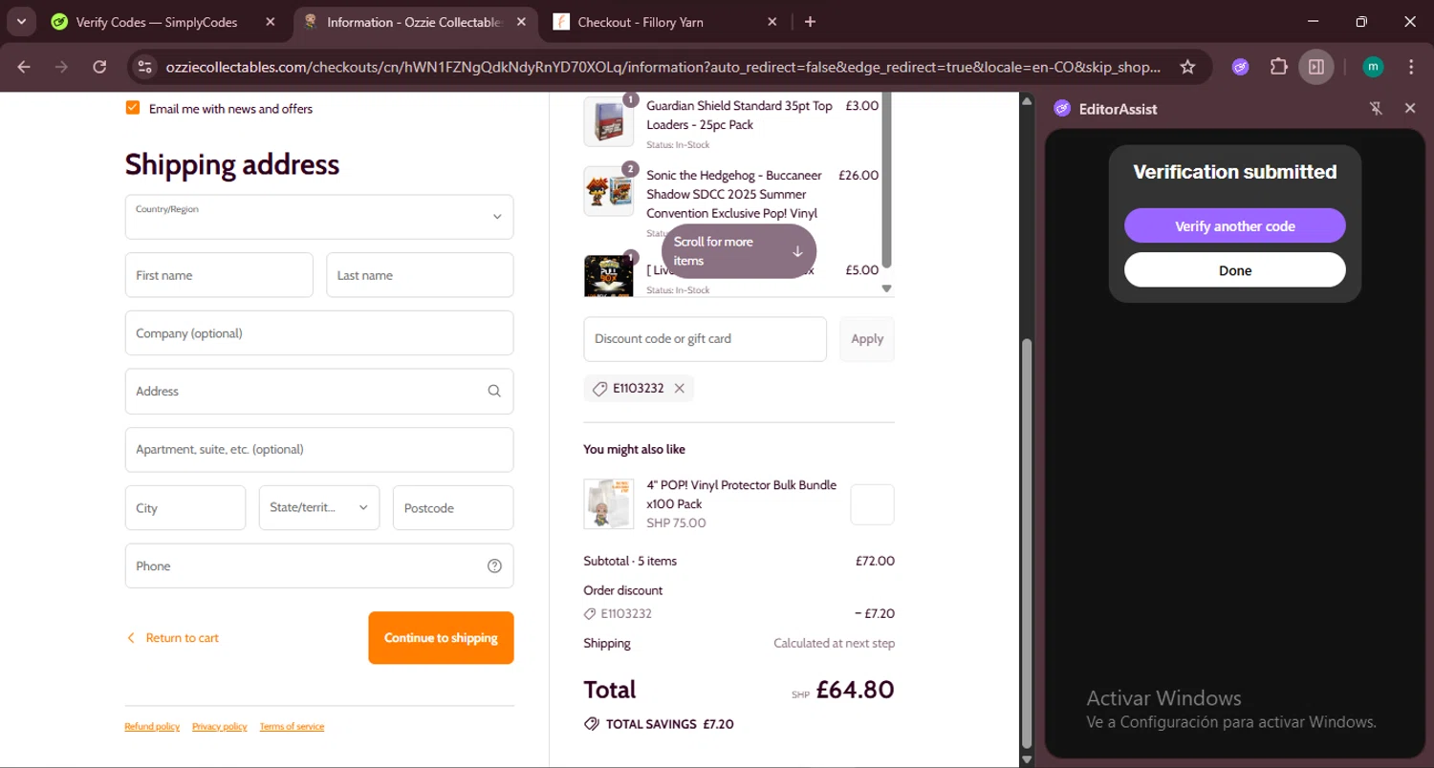
Task: Unpin the EditorAssist side panel
Action: coord(1376,109)
